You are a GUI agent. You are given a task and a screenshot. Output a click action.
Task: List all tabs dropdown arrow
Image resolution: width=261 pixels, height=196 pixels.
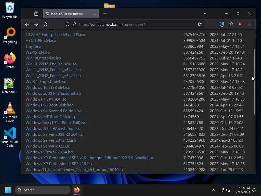tap(205, 14)
